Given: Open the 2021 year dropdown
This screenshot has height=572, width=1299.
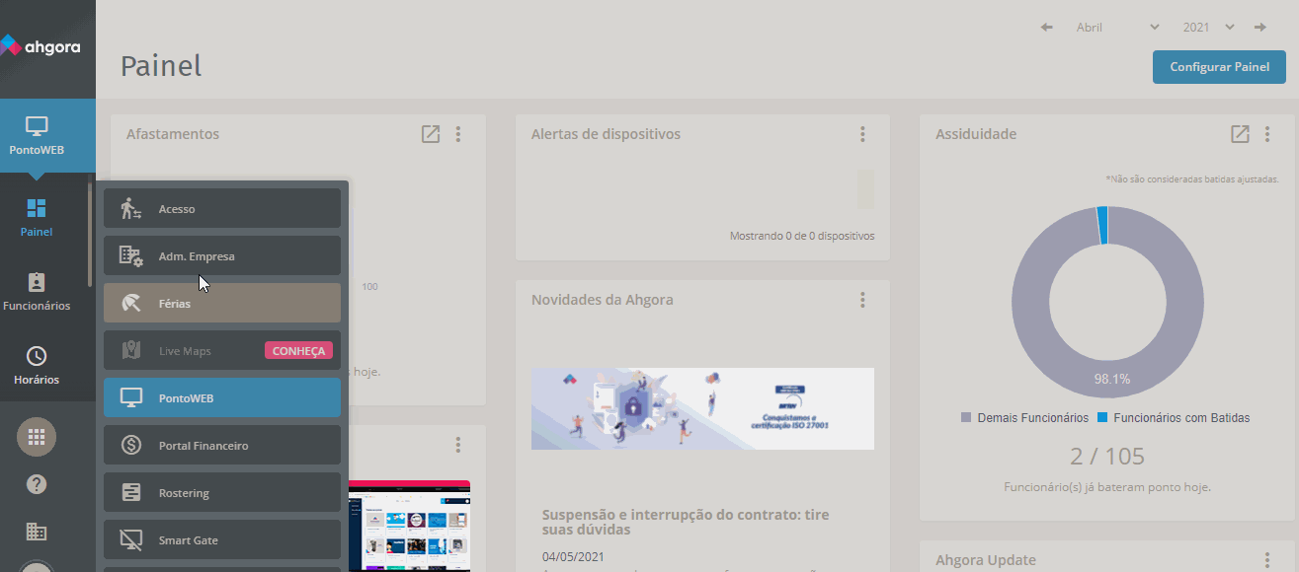Looking at the screenshot, I should tap(1208, 28).
